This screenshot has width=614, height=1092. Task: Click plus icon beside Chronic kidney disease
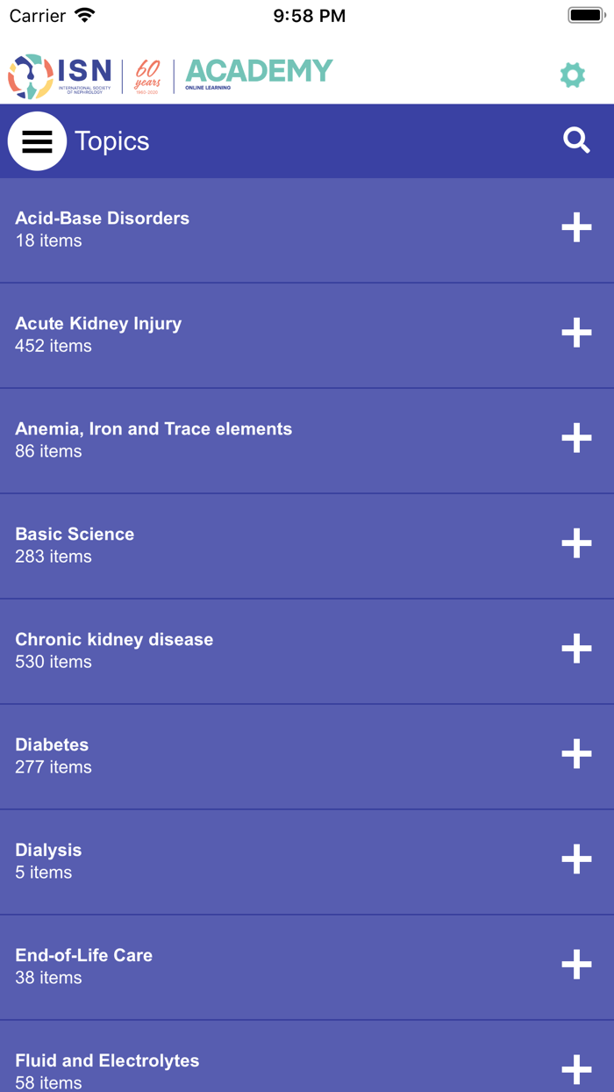click(x=576, y=649)
